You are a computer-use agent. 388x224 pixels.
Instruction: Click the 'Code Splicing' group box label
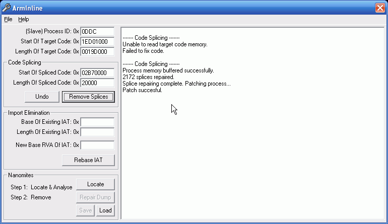(x=25, y=62)
